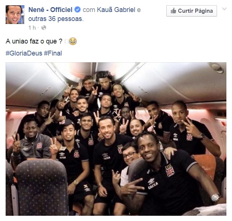This screenshot has width=232, height=221.
Task: Click the CAIXA sponsor logo on front shirt
Action: [153, 186]
